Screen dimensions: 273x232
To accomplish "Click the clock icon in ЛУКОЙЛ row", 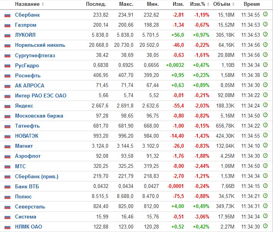I will tap(265, 34).
